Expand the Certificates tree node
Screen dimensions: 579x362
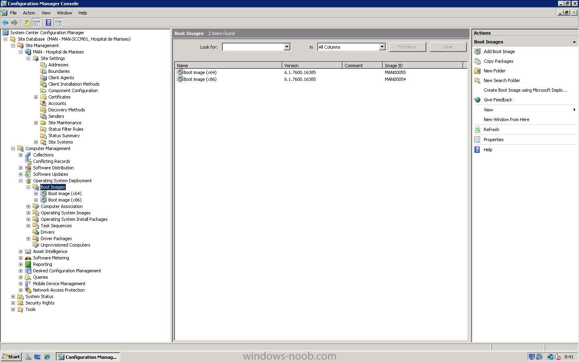pos(36,97)
